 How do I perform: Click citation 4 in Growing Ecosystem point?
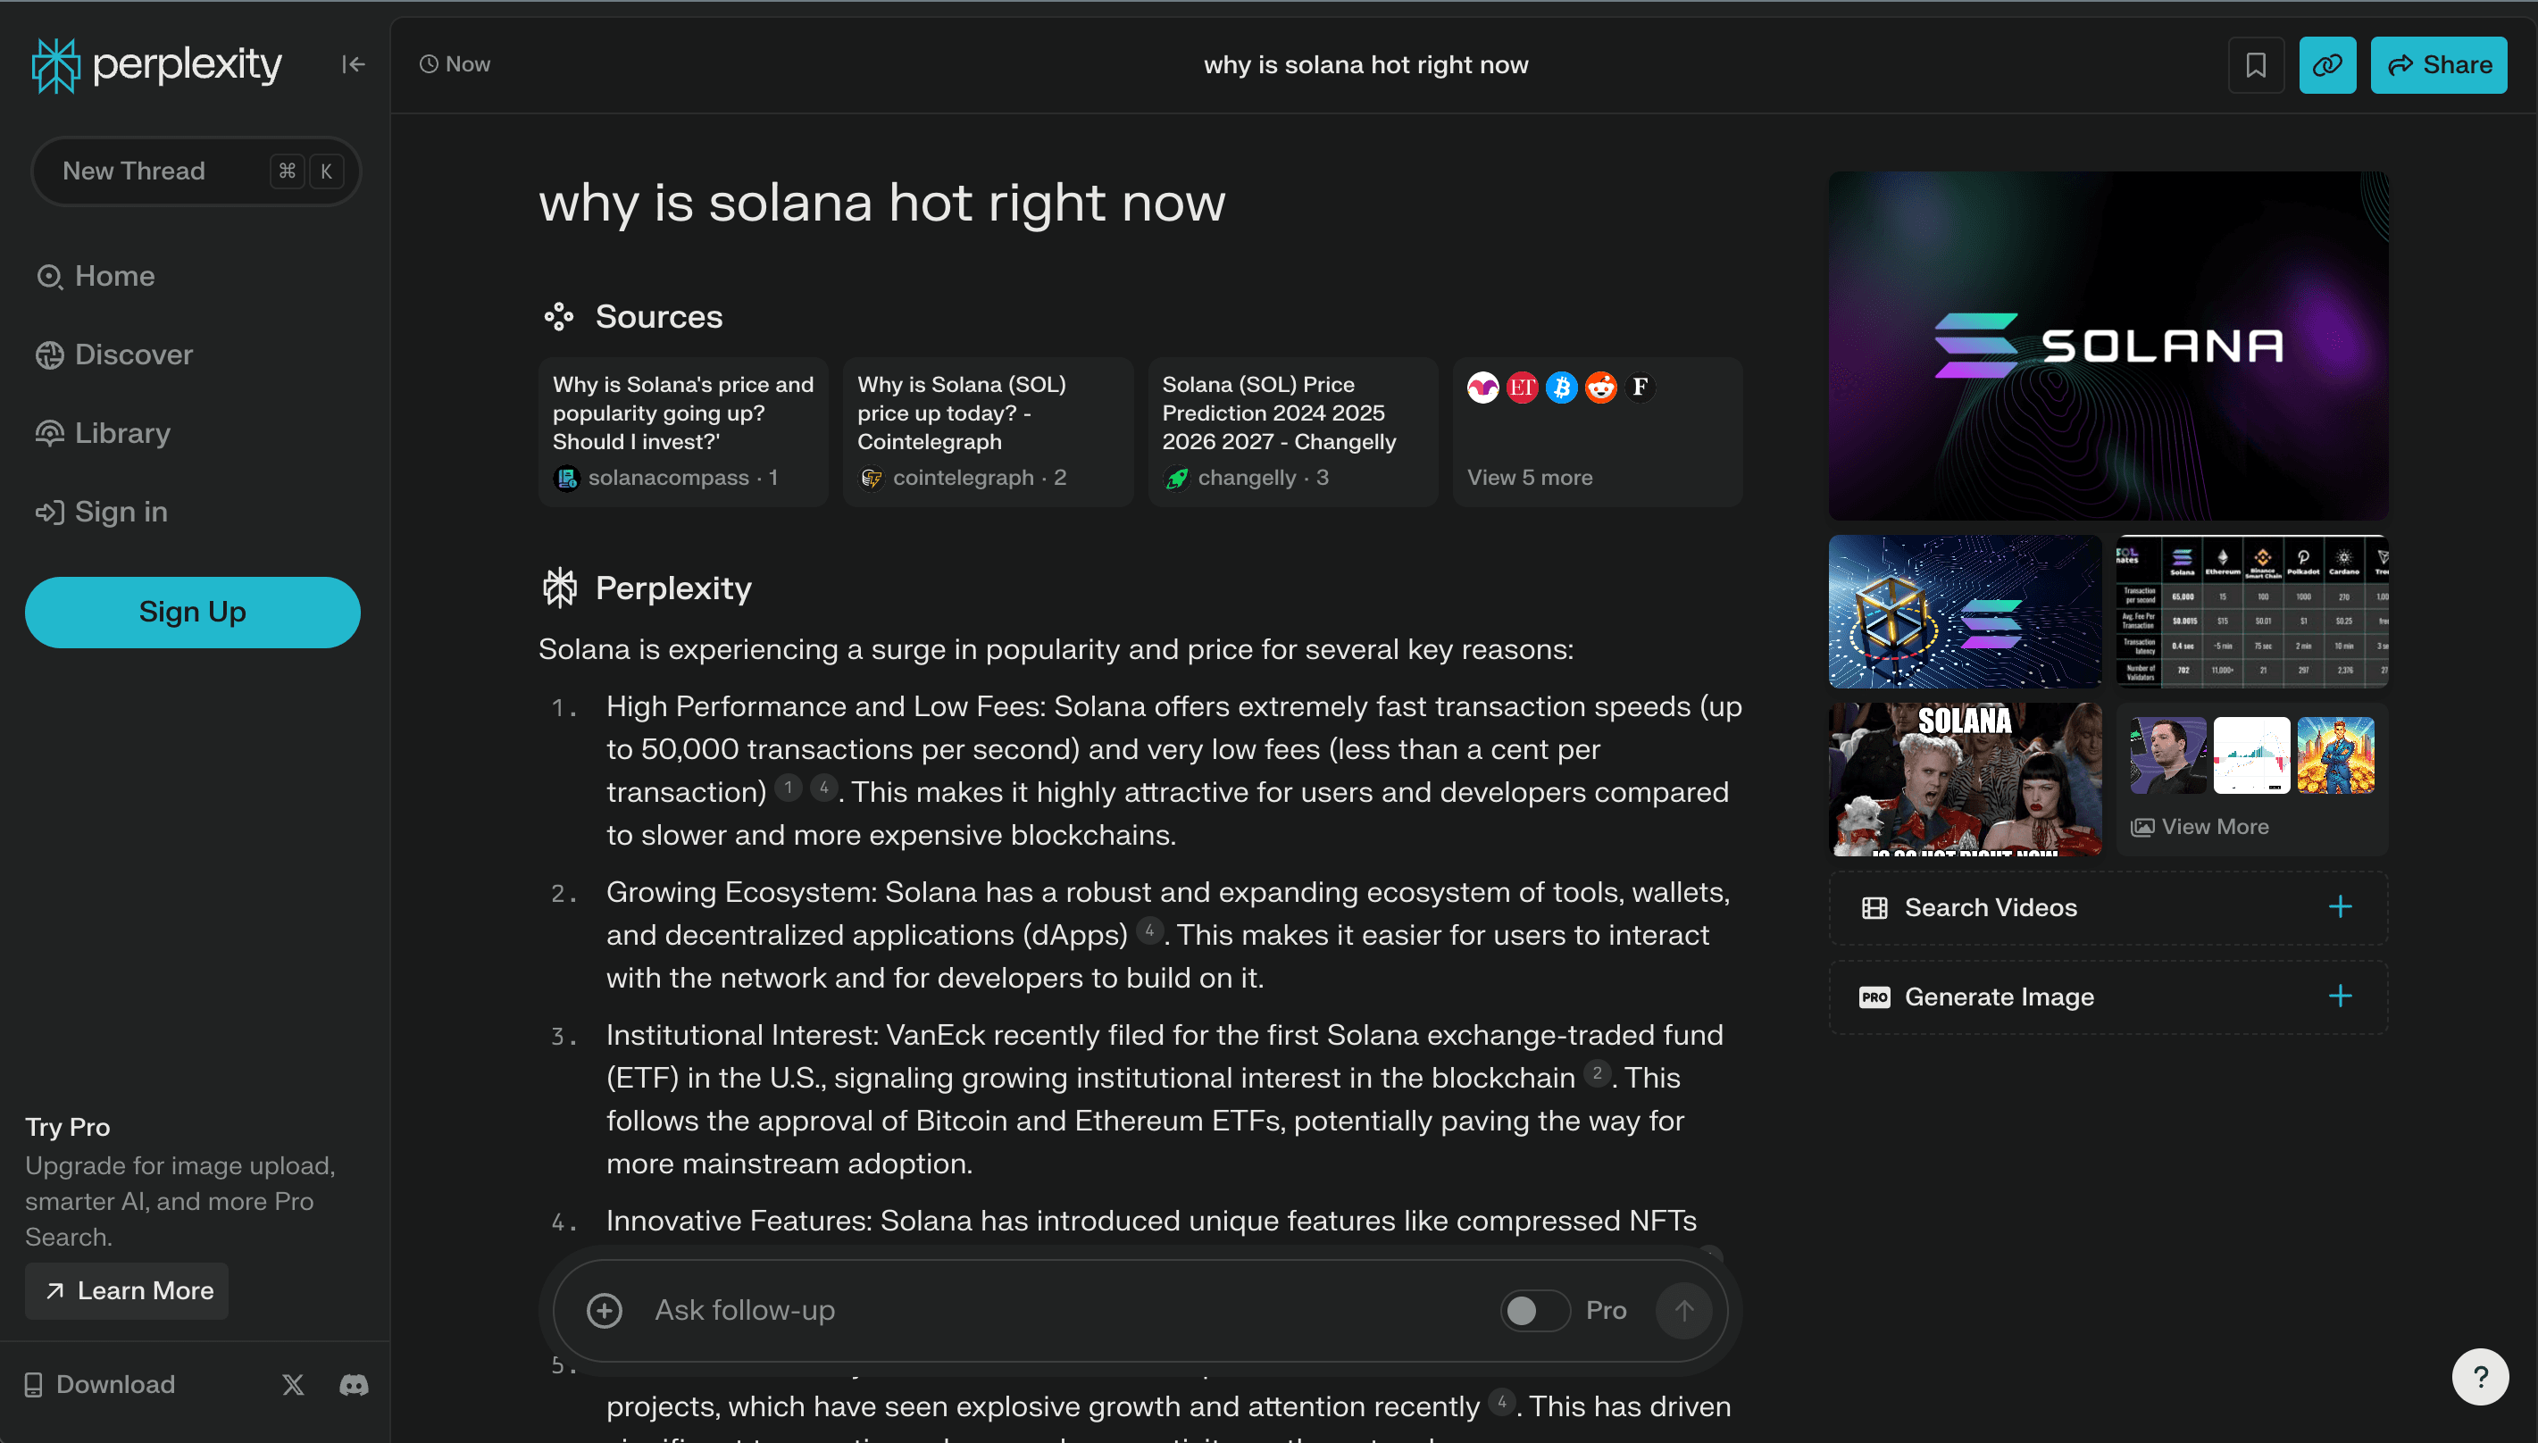pyautogui.click(x=1148, y=930)
